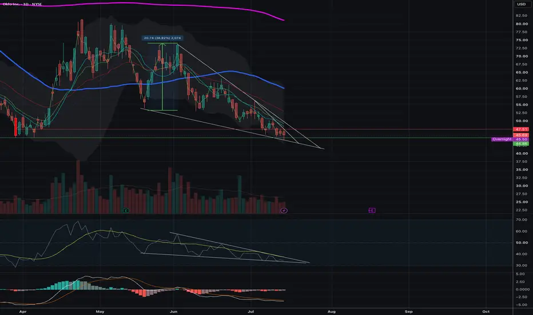Click the 22.50 price scale value
Image resolution: width=533 pixels, height=315 pixels.
[x=522, y=210]
